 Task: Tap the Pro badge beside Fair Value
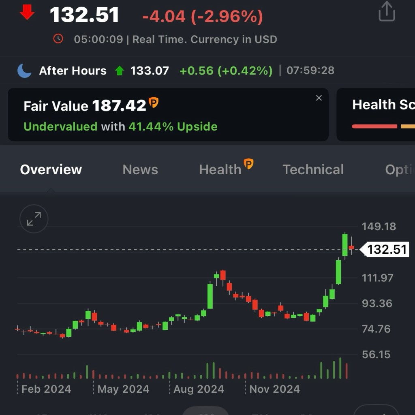154,103
